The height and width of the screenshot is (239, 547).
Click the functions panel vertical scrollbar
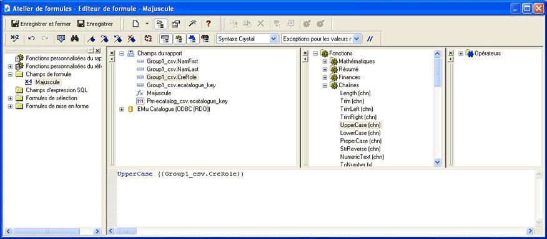[438, 108]
